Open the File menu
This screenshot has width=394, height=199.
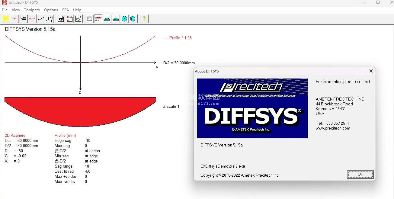(x=5, y=10)
